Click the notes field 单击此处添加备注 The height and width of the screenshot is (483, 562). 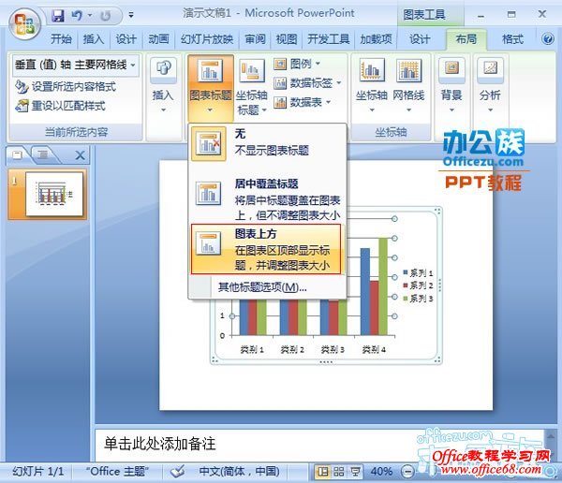pos(160,444)
